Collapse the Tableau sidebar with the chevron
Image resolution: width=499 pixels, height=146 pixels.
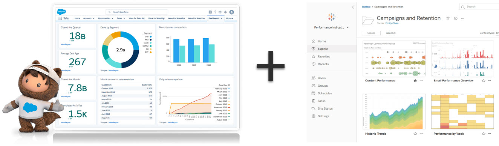(x=353, y=7)
